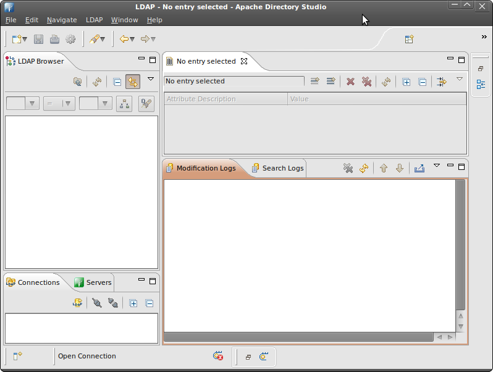The image size is (493, 372).
Task: Click tree hierarchy icon in LDAP Browser
Action: click(x=124, y=104)
